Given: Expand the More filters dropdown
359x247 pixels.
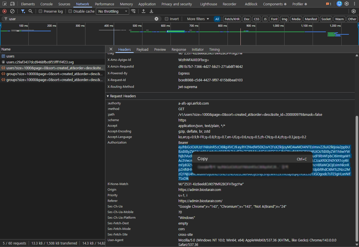Looking at the screenshot, I should 198,19.
